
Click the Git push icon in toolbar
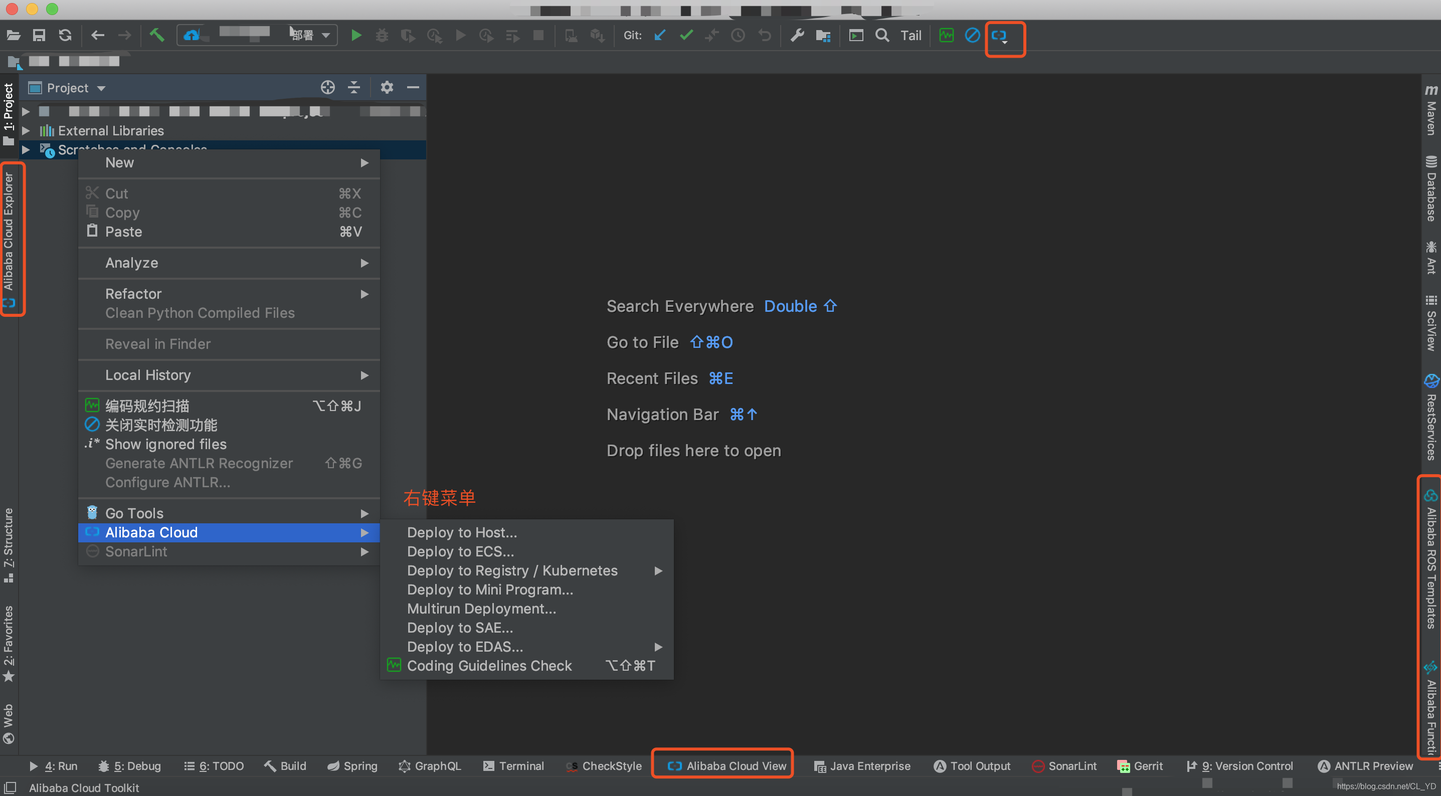click(712, 35)
